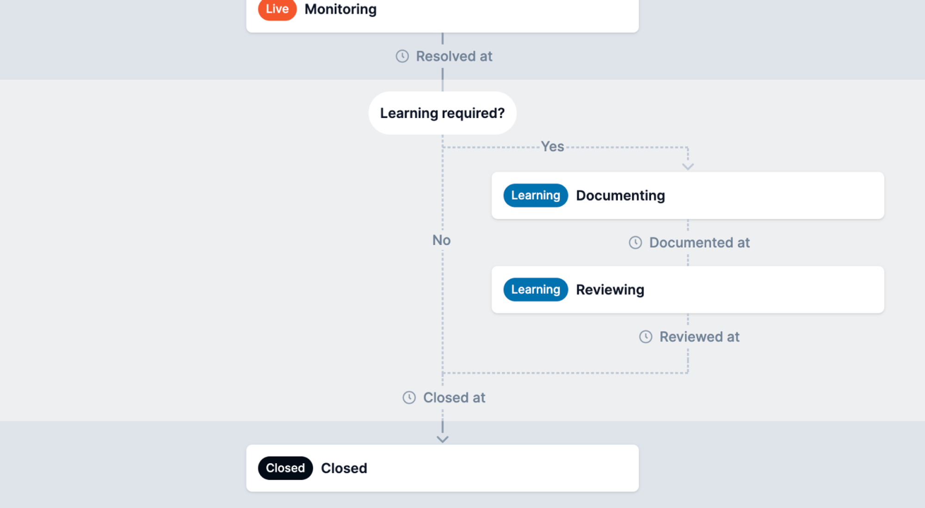Click the chevron arrow above Closed card
The height and width of the screenshot is (508, 925).
(442, 439)
